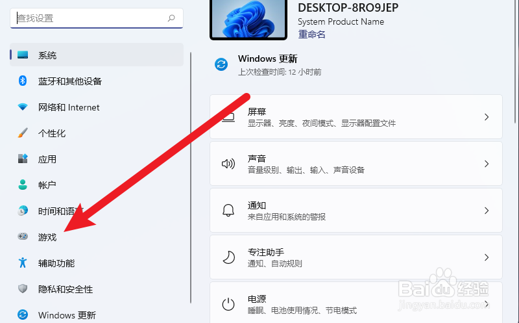Click the 通知、自动规则 description
Screen dimensions: 519x323
[x=274, y=264]
